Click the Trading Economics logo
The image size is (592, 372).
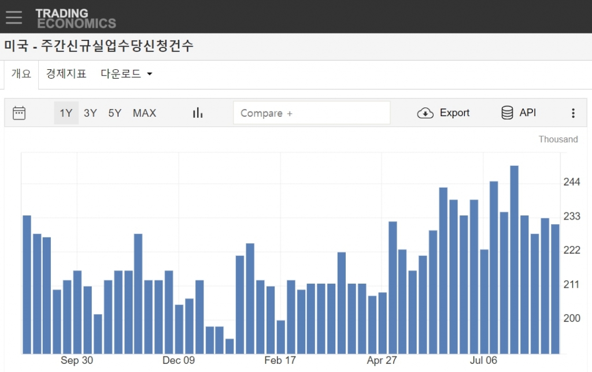[x=75, y=18]
